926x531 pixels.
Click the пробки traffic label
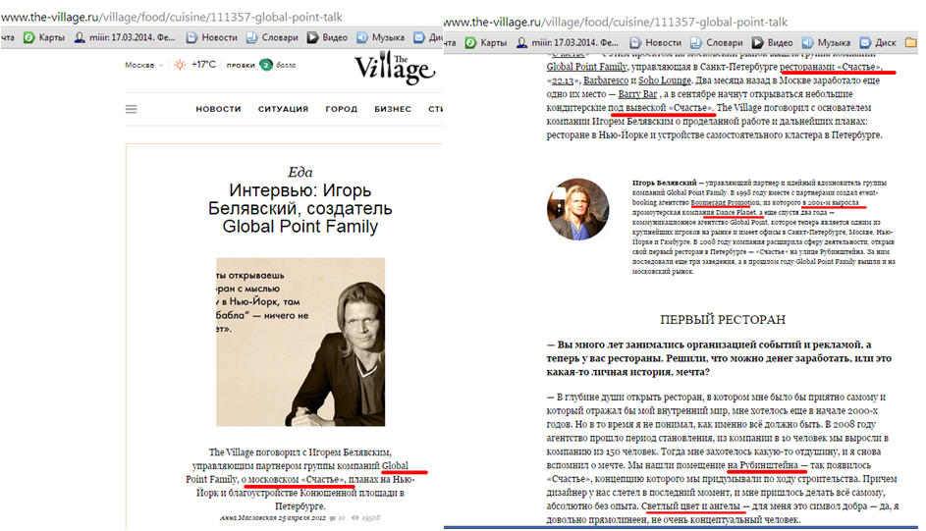click(x=241, y=65)
